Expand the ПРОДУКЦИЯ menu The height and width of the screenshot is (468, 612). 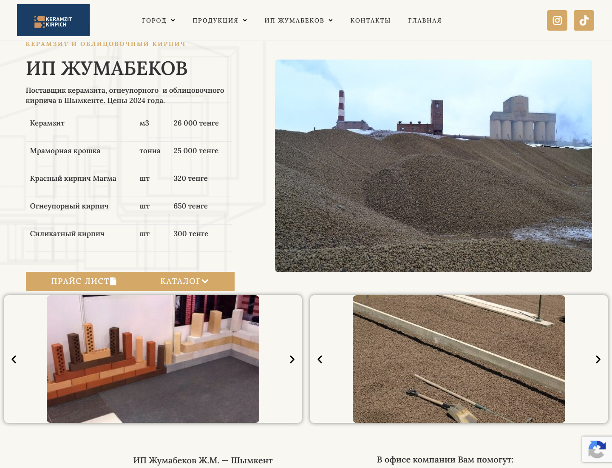coord(220,20)
